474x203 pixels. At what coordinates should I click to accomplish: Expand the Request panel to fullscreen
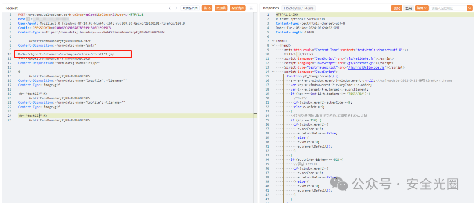(x=251, y=8)
